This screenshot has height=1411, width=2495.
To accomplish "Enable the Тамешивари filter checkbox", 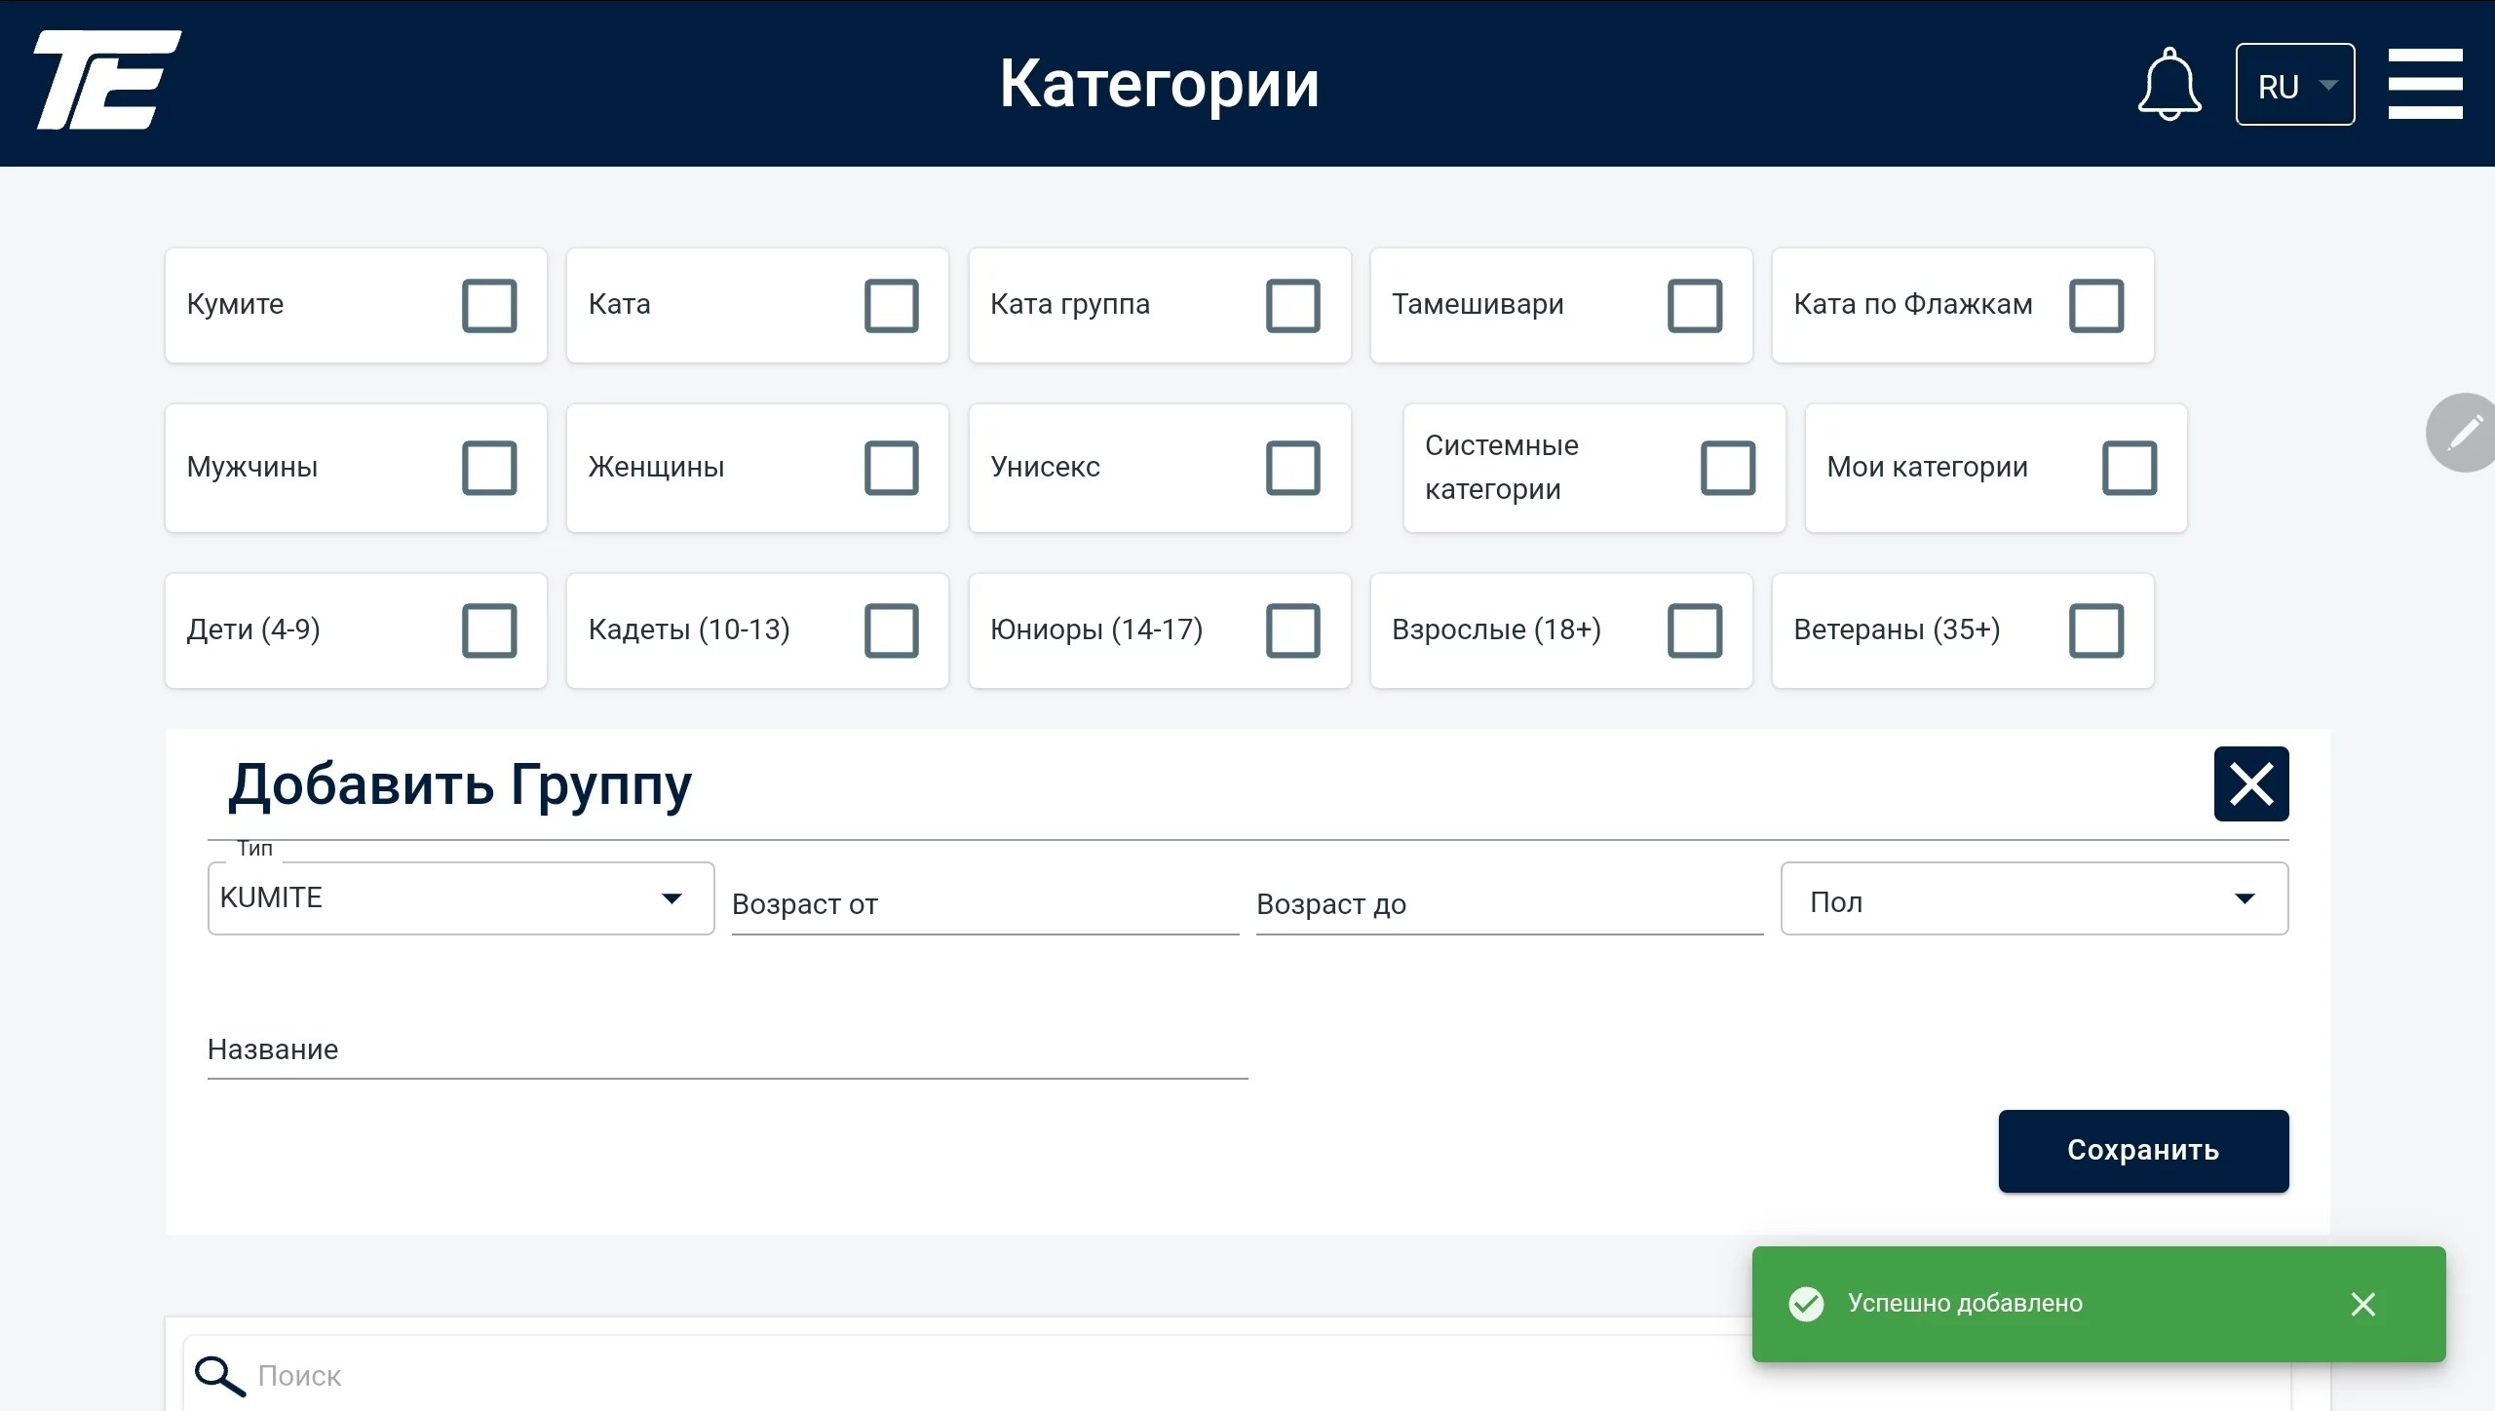I will click(x=1695, y=306).
